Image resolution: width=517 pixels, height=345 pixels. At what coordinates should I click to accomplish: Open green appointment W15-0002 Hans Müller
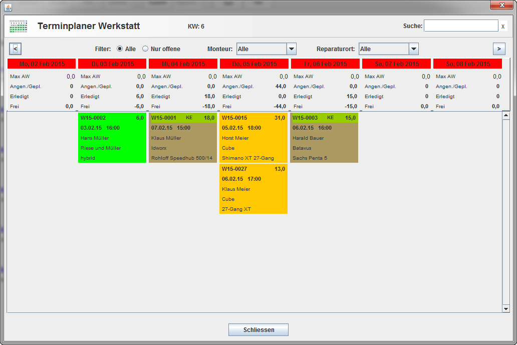click(112, 138)
